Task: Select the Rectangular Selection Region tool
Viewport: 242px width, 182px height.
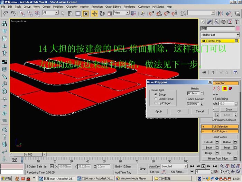Action: [78, 14]
